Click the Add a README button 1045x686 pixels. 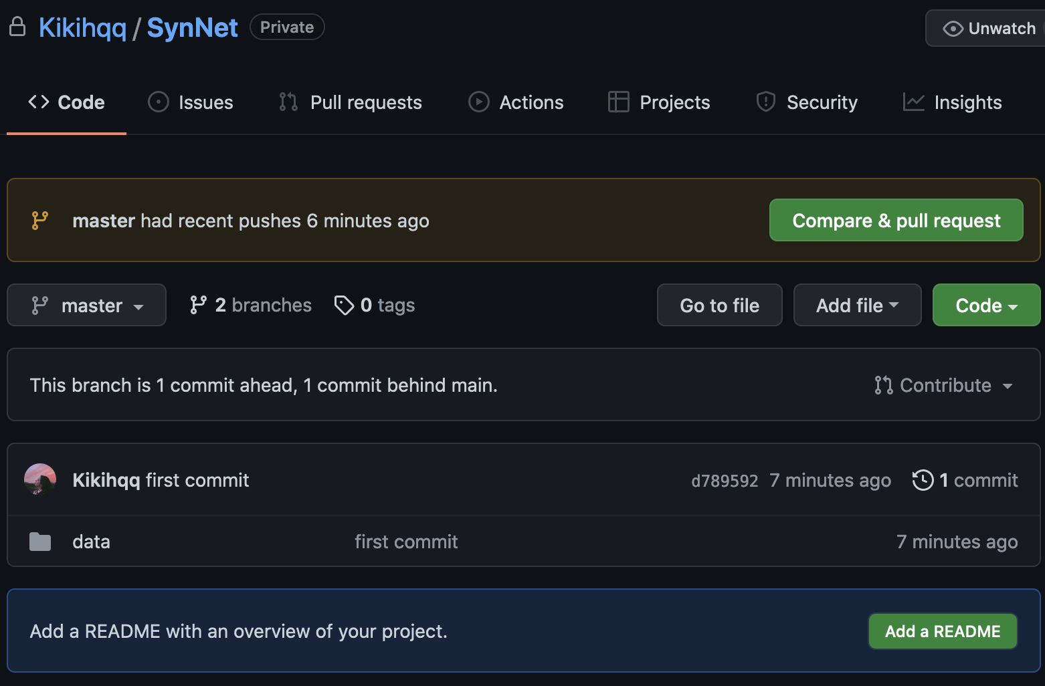coord(943,631)
